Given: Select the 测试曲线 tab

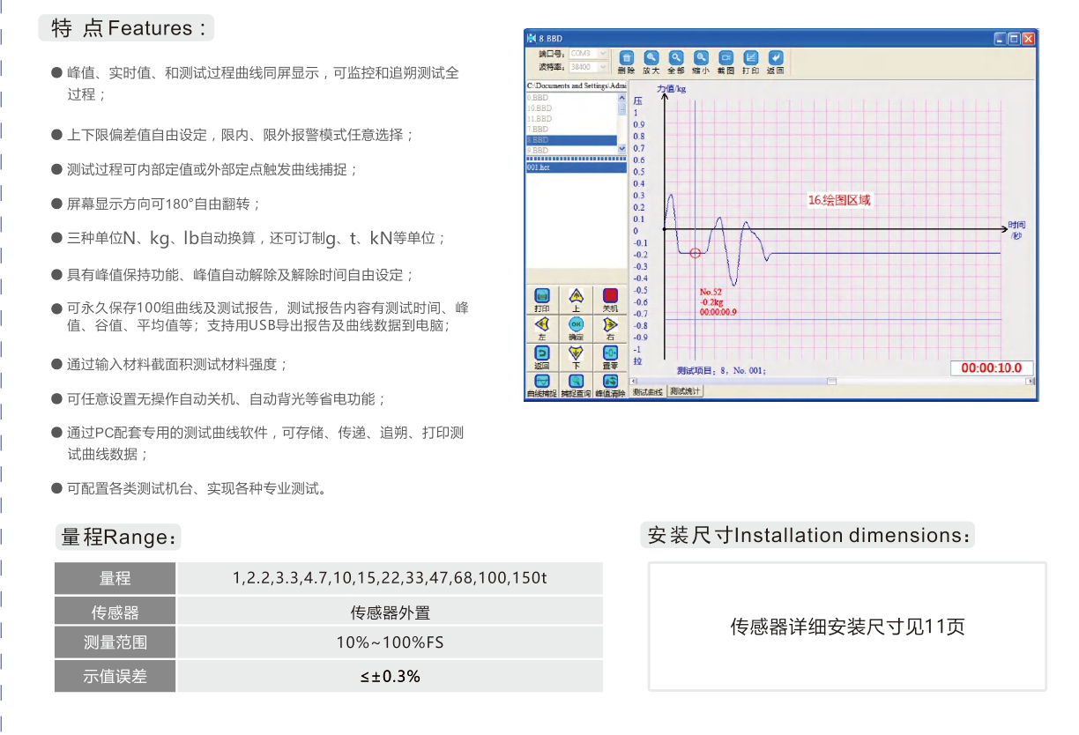Looking at the screenshot, I should tap(648, 391).
